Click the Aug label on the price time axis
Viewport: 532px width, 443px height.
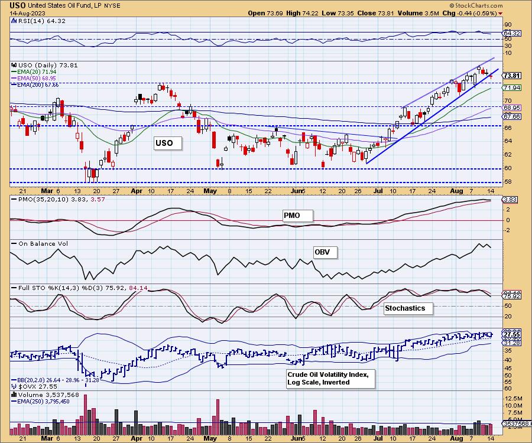[x=456, y=191]
